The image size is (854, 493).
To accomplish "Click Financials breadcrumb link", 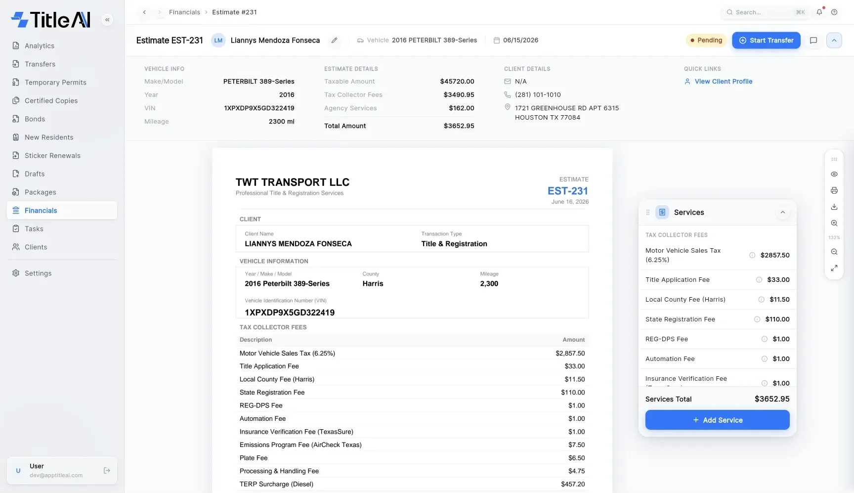I will (184, 12).
